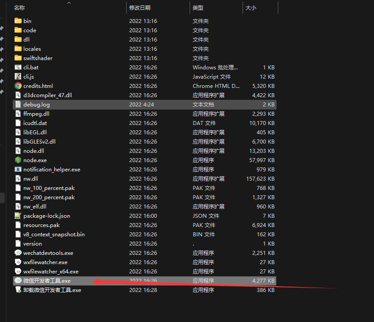Click the 5,320 KB size of credits.html
Screen dimensions: 374x322
point(263,86)
